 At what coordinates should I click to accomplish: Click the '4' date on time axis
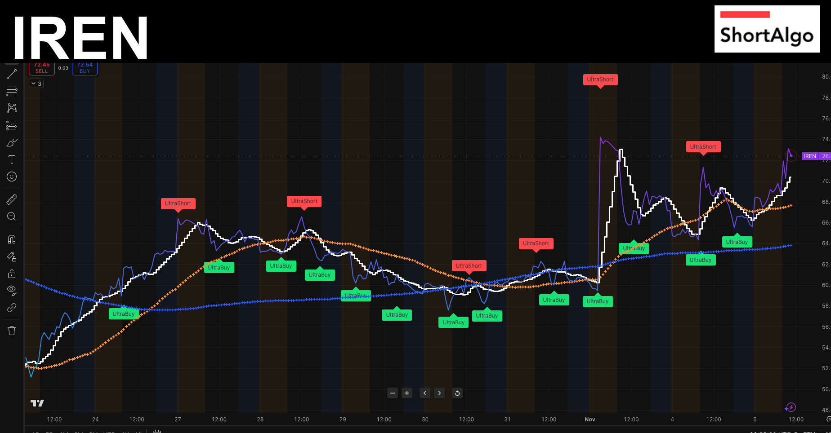tap(672, 420)
